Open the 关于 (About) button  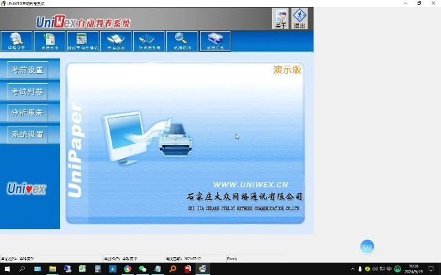tap(280, 19)
